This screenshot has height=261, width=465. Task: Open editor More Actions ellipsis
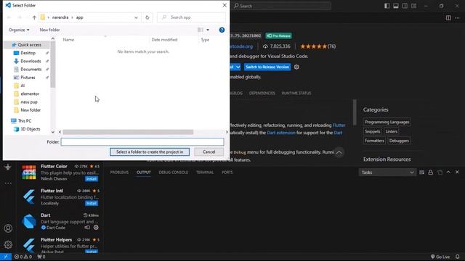[457, 18]
